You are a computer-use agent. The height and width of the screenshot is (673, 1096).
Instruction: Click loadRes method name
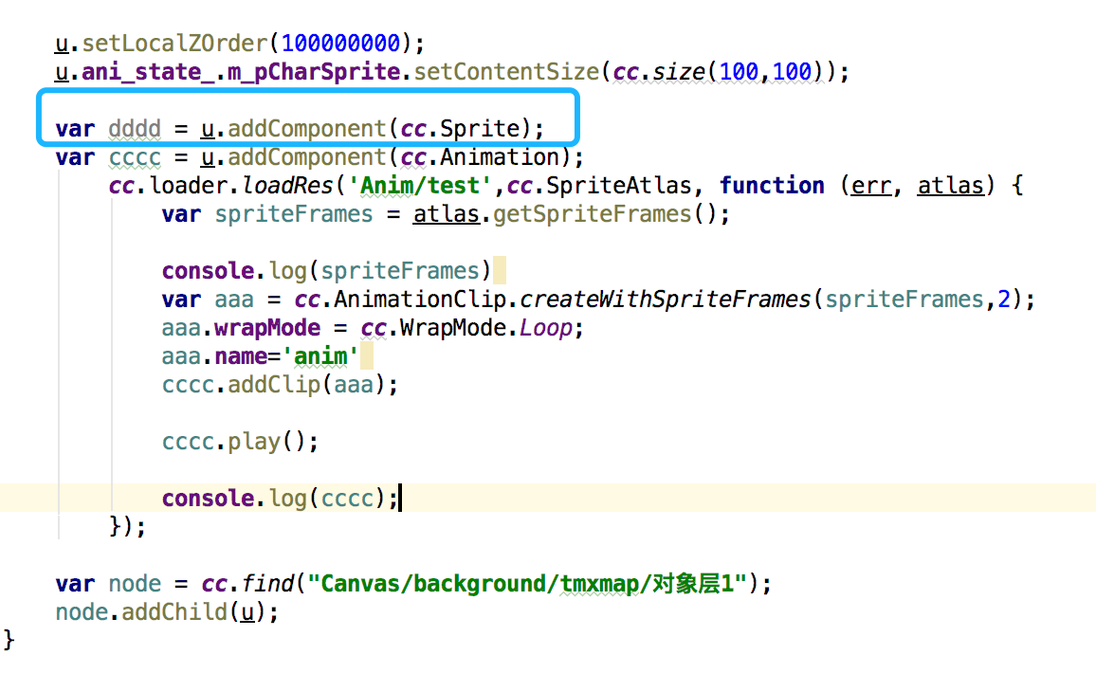pos(287,185)
